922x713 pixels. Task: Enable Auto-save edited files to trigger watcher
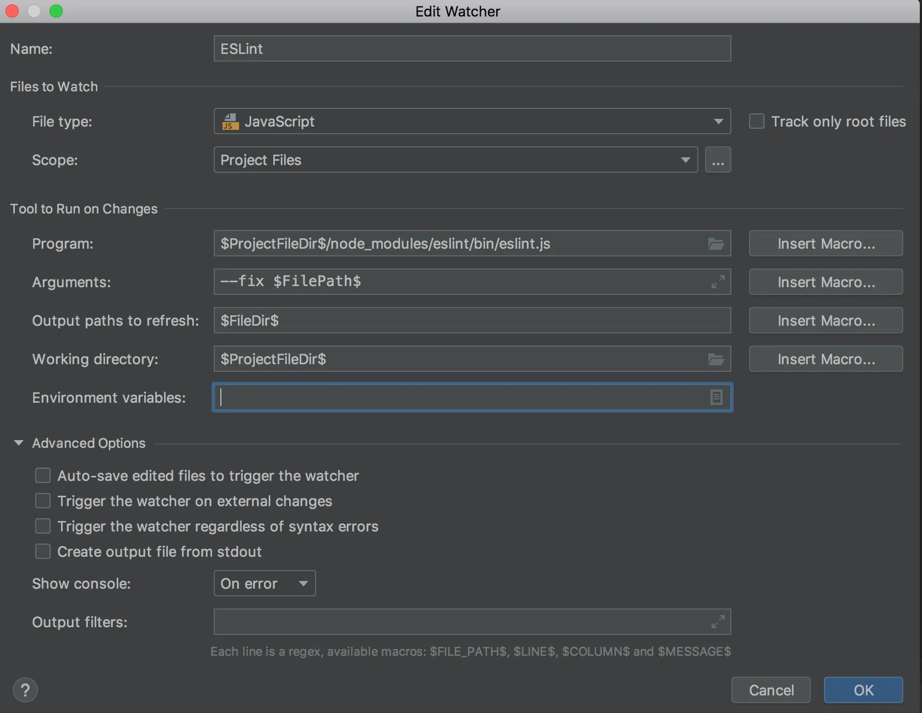pyautogui.click(x=43, y=475)
